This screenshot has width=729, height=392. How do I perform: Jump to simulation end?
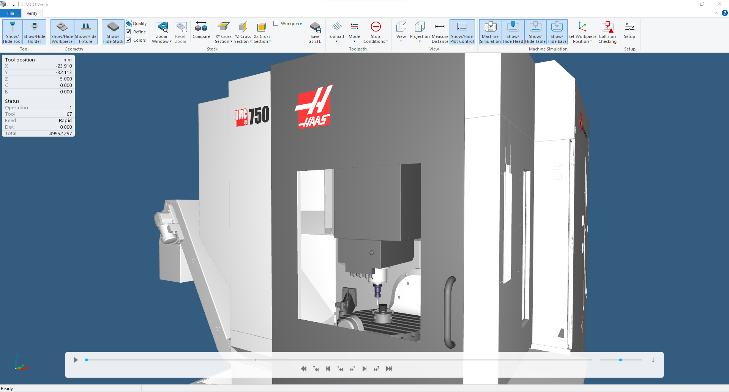[389, 369]
